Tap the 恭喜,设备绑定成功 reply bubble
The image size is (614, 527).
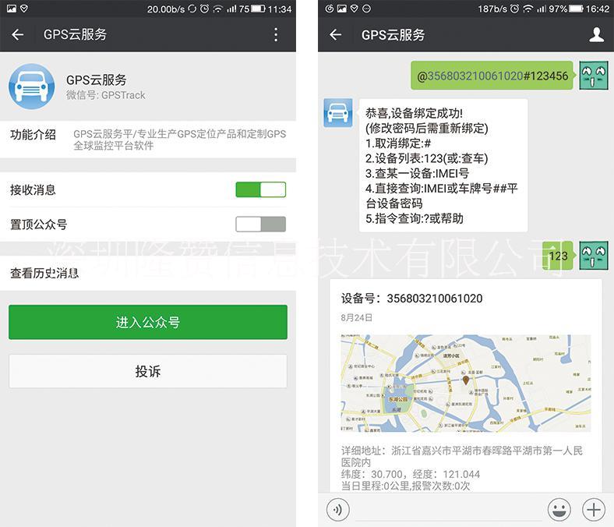coord(443,165)
